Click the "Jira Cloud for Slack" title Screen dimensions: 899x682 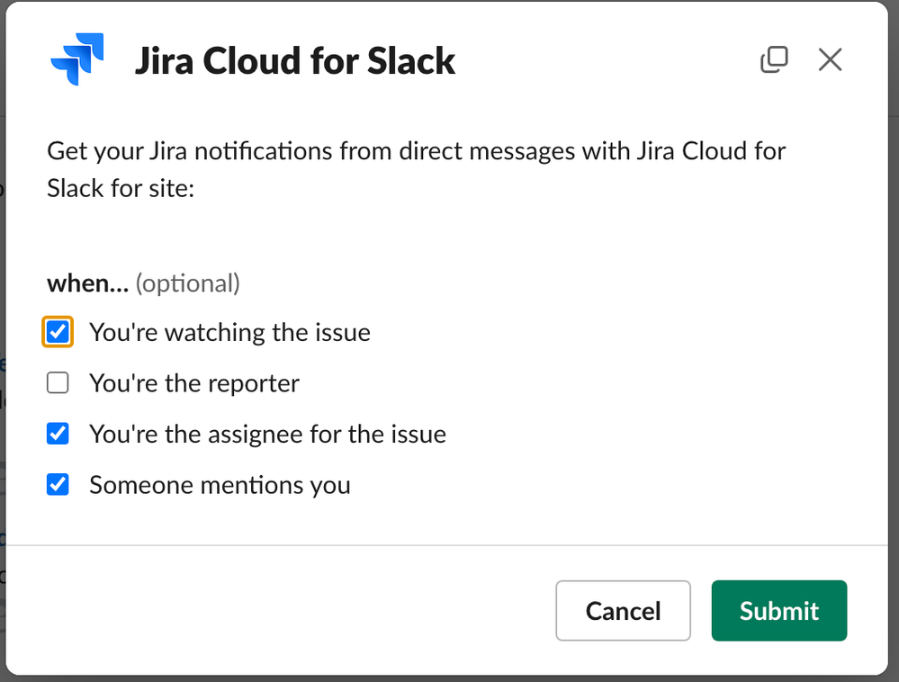tap(294, 60)
